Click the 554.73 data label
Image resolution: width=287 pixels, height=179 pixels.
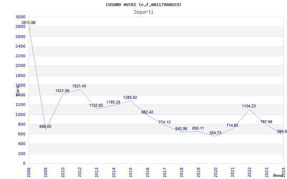216,133
